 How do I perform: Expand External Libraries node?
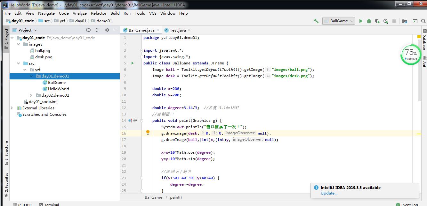click(12, 108)
